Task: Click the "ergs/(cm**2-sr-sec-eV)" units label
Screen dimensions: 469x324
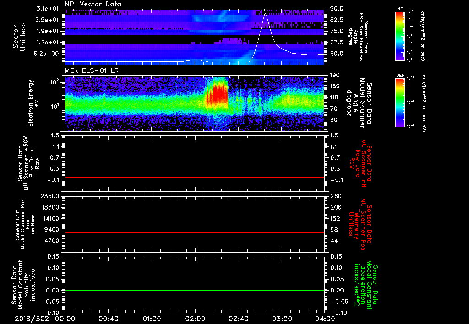Action: (x=424, y=103)
